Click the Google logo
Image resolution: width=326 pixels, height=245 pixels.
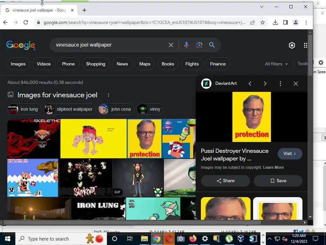[21, 45]
